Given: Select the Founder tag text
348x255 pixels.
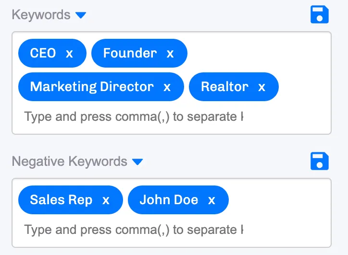Looking at the screenshot, I should [130, 53].
